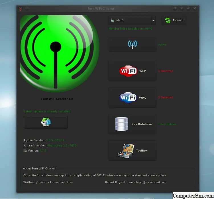Click the dropdown arrow beside wlan1
The width and height of the screenshot is (214, 199).
pos(153,21)
